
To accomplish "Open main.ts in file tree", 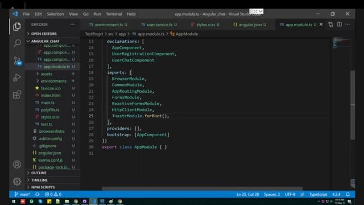I will pyautogui.click(x=48, y=102).
